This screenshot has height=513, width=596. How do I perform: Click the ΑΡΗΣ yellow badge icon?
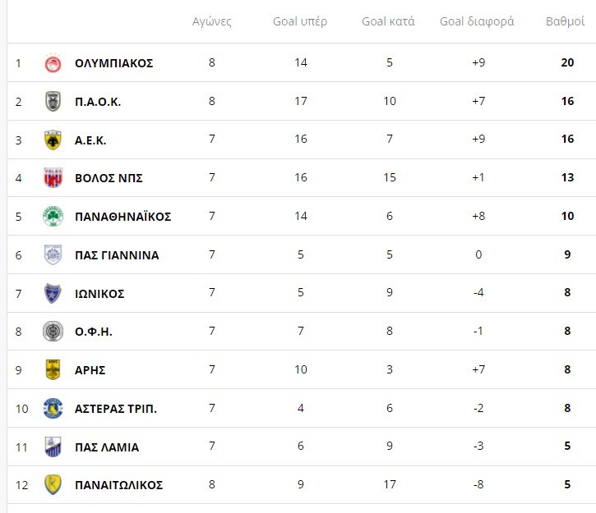pos(53,370)
